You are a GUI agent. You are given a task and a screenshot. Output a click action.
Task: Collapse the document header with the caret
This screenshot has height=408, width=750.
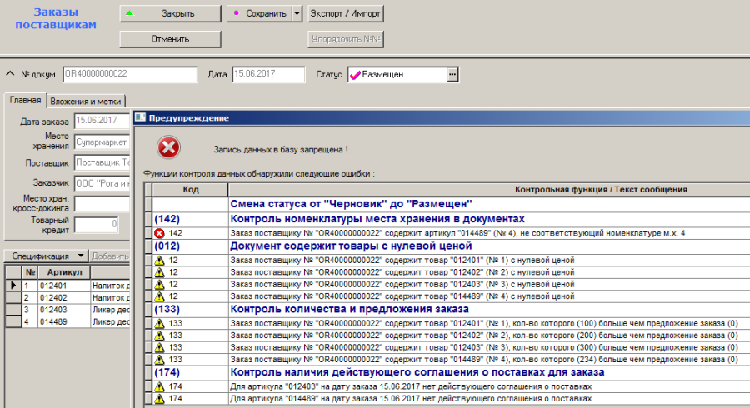pyautogui.click(x=10, y=74)
